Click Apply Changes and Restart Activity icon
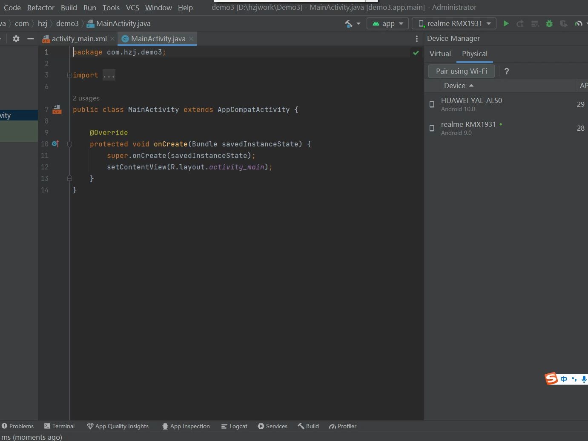This screenshot has width=588, height=441. (x=520, y=23)
